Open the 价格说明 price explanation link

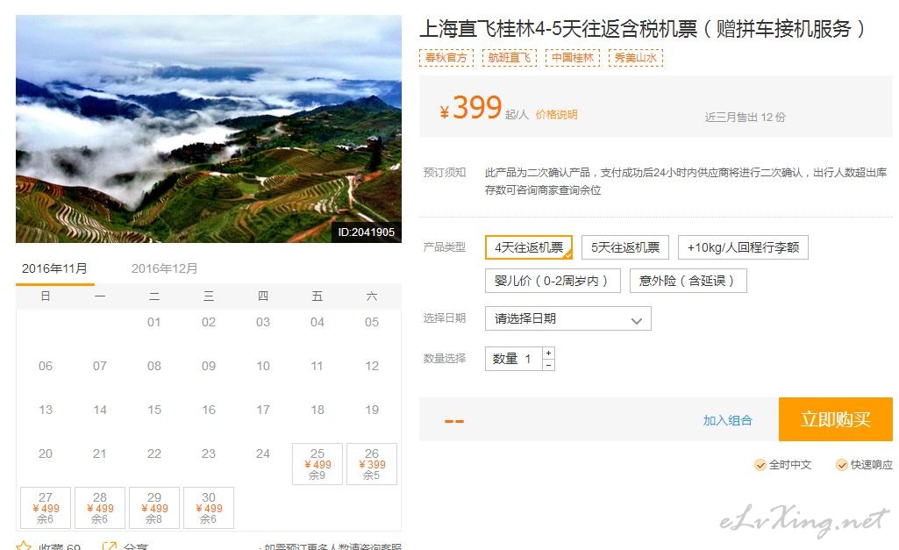pyautogui.click(x=556, y=115)
